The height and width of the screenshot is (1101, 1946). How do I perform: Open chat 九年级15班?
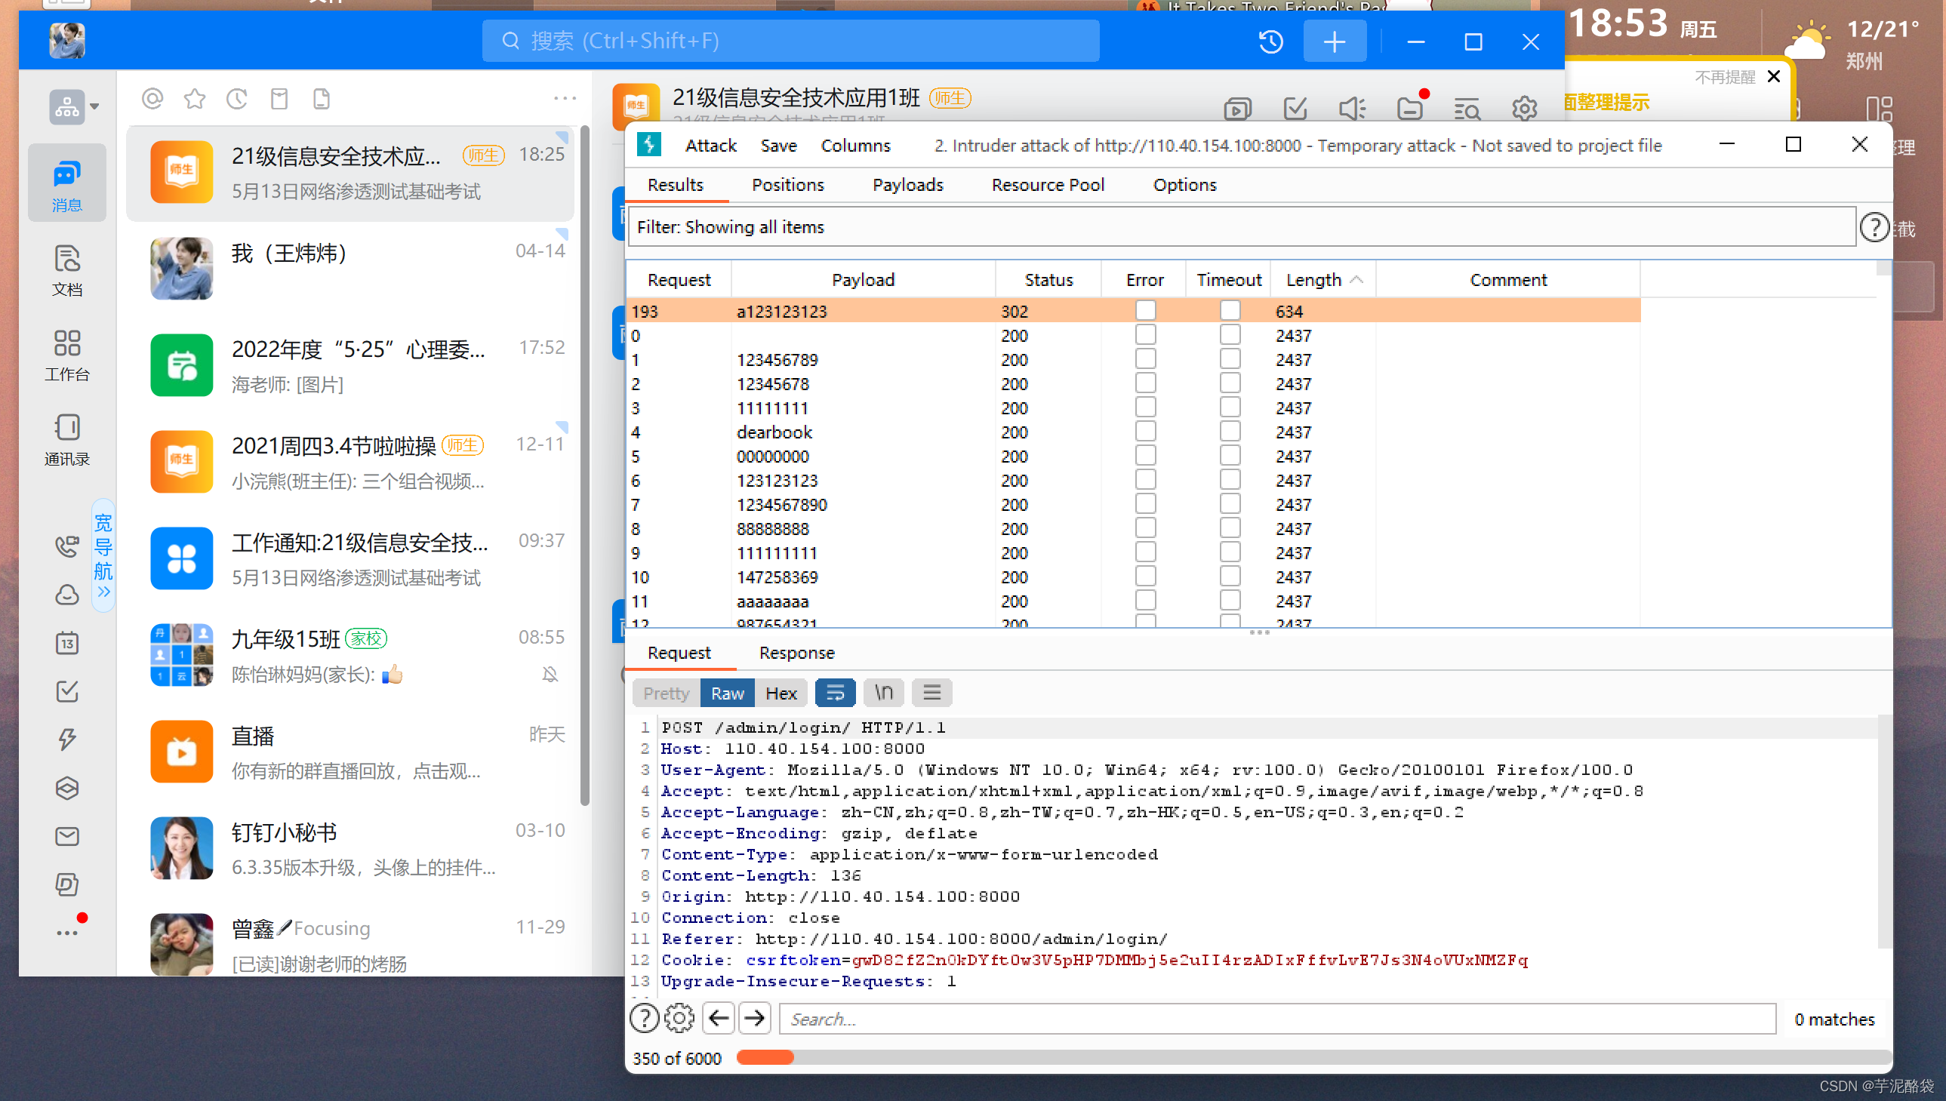point(351,656)
